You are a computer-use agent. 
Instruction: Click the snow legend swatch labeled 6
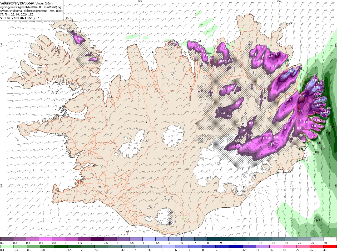pyautogui.click(x=188, y=239)
